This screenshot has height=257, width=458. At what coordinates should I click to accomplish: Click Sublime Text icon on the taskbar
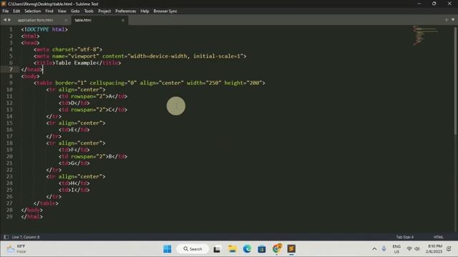coord(291,249)
